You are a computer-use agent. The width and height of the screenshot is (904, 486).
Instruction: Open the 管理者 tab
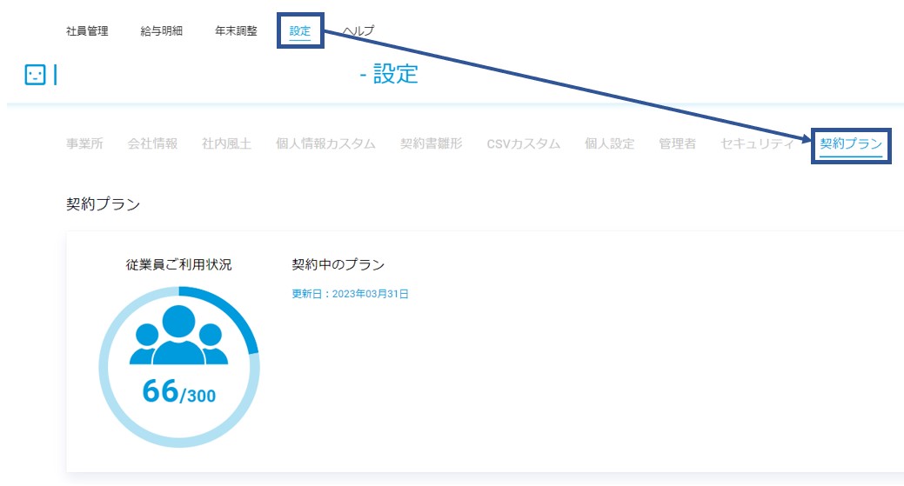pos(678,144)
